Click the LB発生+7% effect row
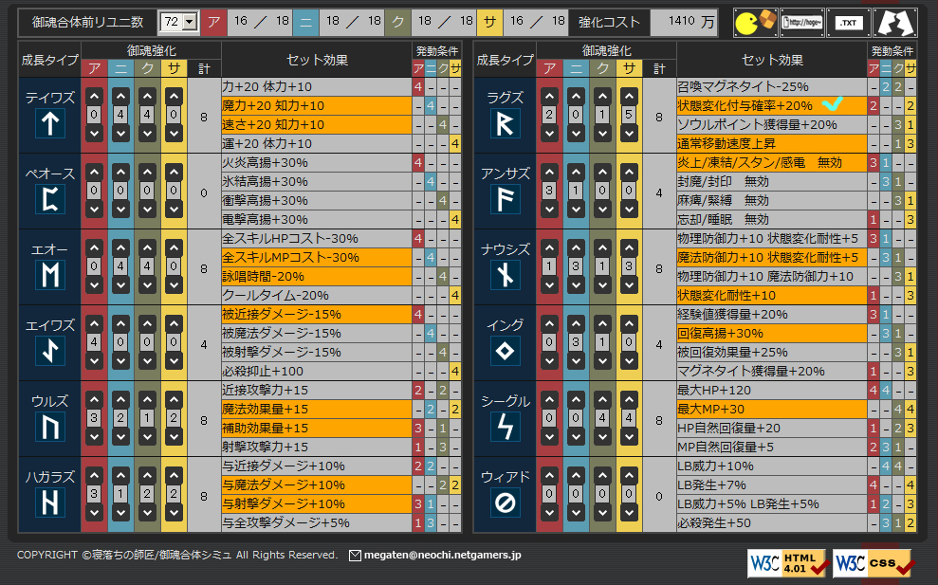Screen dimensions: 938x585 [772, 484]
